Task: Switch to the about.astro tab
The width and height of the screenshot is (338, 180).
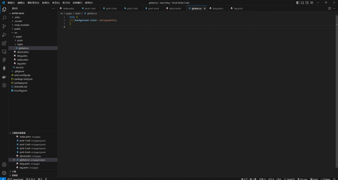Action: click(175, 8)
